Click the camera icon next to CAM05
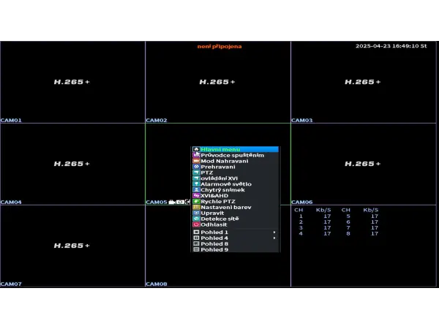This screenshot has height=329, width=439. click(172, 202)
